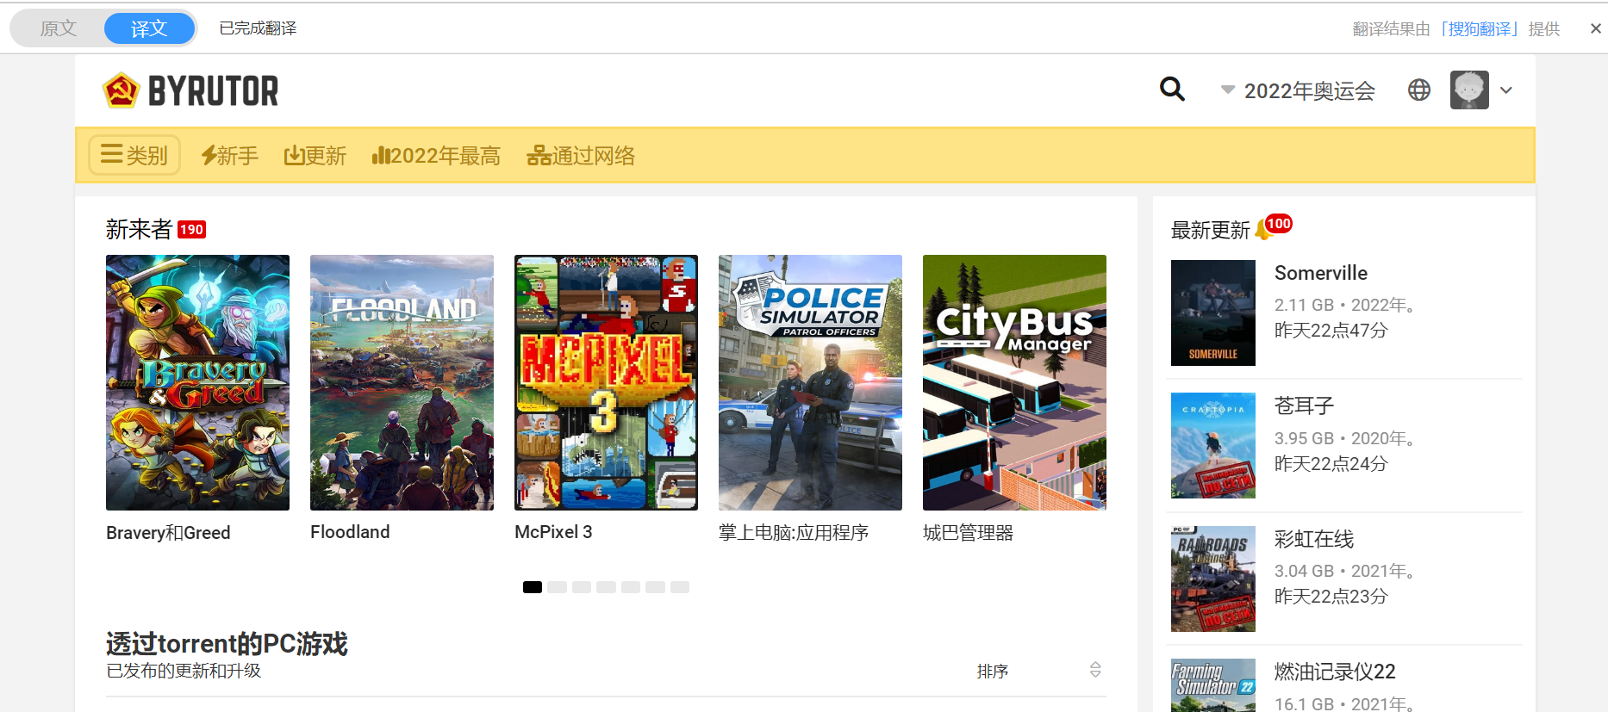Open Farming Simulator 22 thumbnail

tap(1213, 685)
